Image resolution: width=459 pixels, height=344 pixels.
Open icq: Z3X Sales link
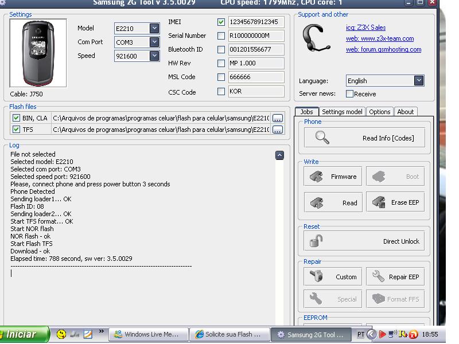tap(365, 28)
